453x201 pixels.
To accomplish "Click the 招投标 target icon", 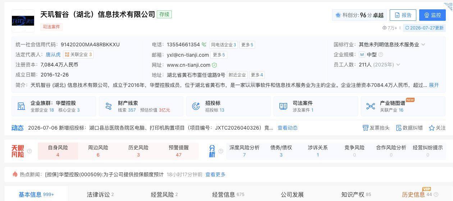I will (196, 106).
